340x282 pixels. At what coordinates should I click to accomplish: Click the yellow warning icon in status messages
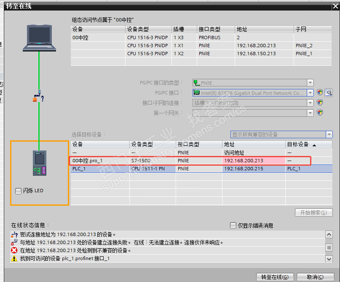point(14,258)
